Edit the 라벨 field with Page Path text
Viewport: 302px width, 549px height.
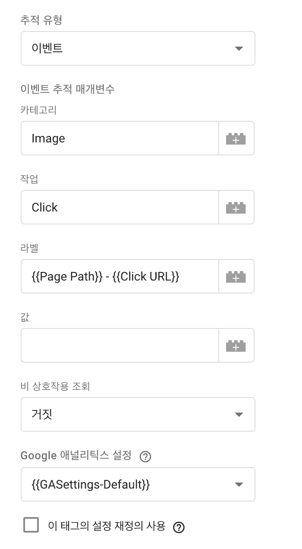click(120, 277)
